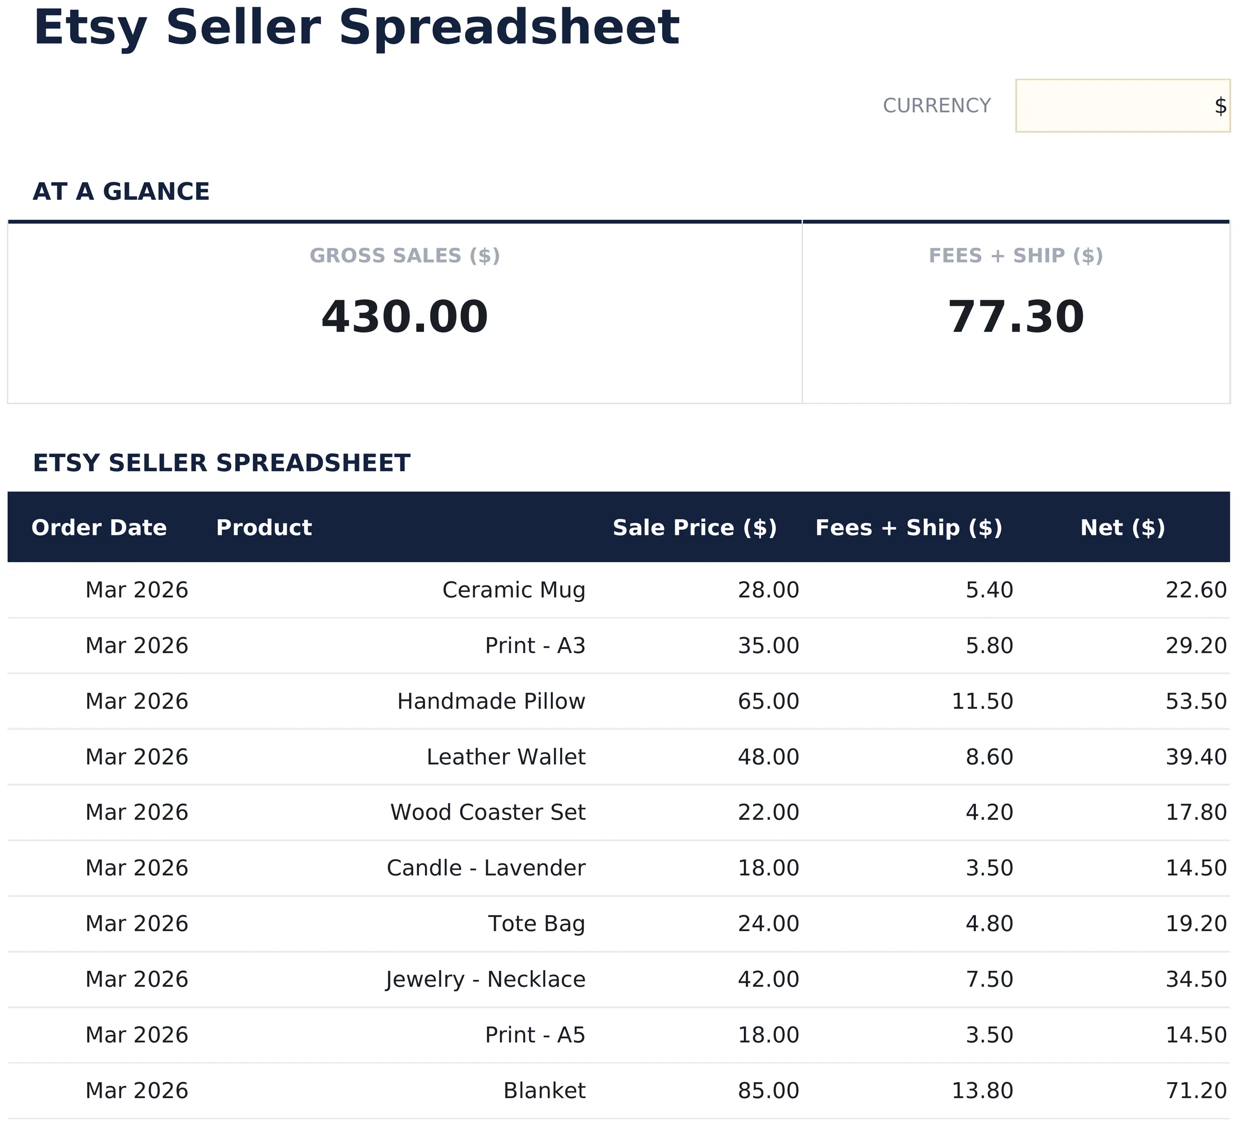Click the 85.00 sale price cell

point(768,1091)
